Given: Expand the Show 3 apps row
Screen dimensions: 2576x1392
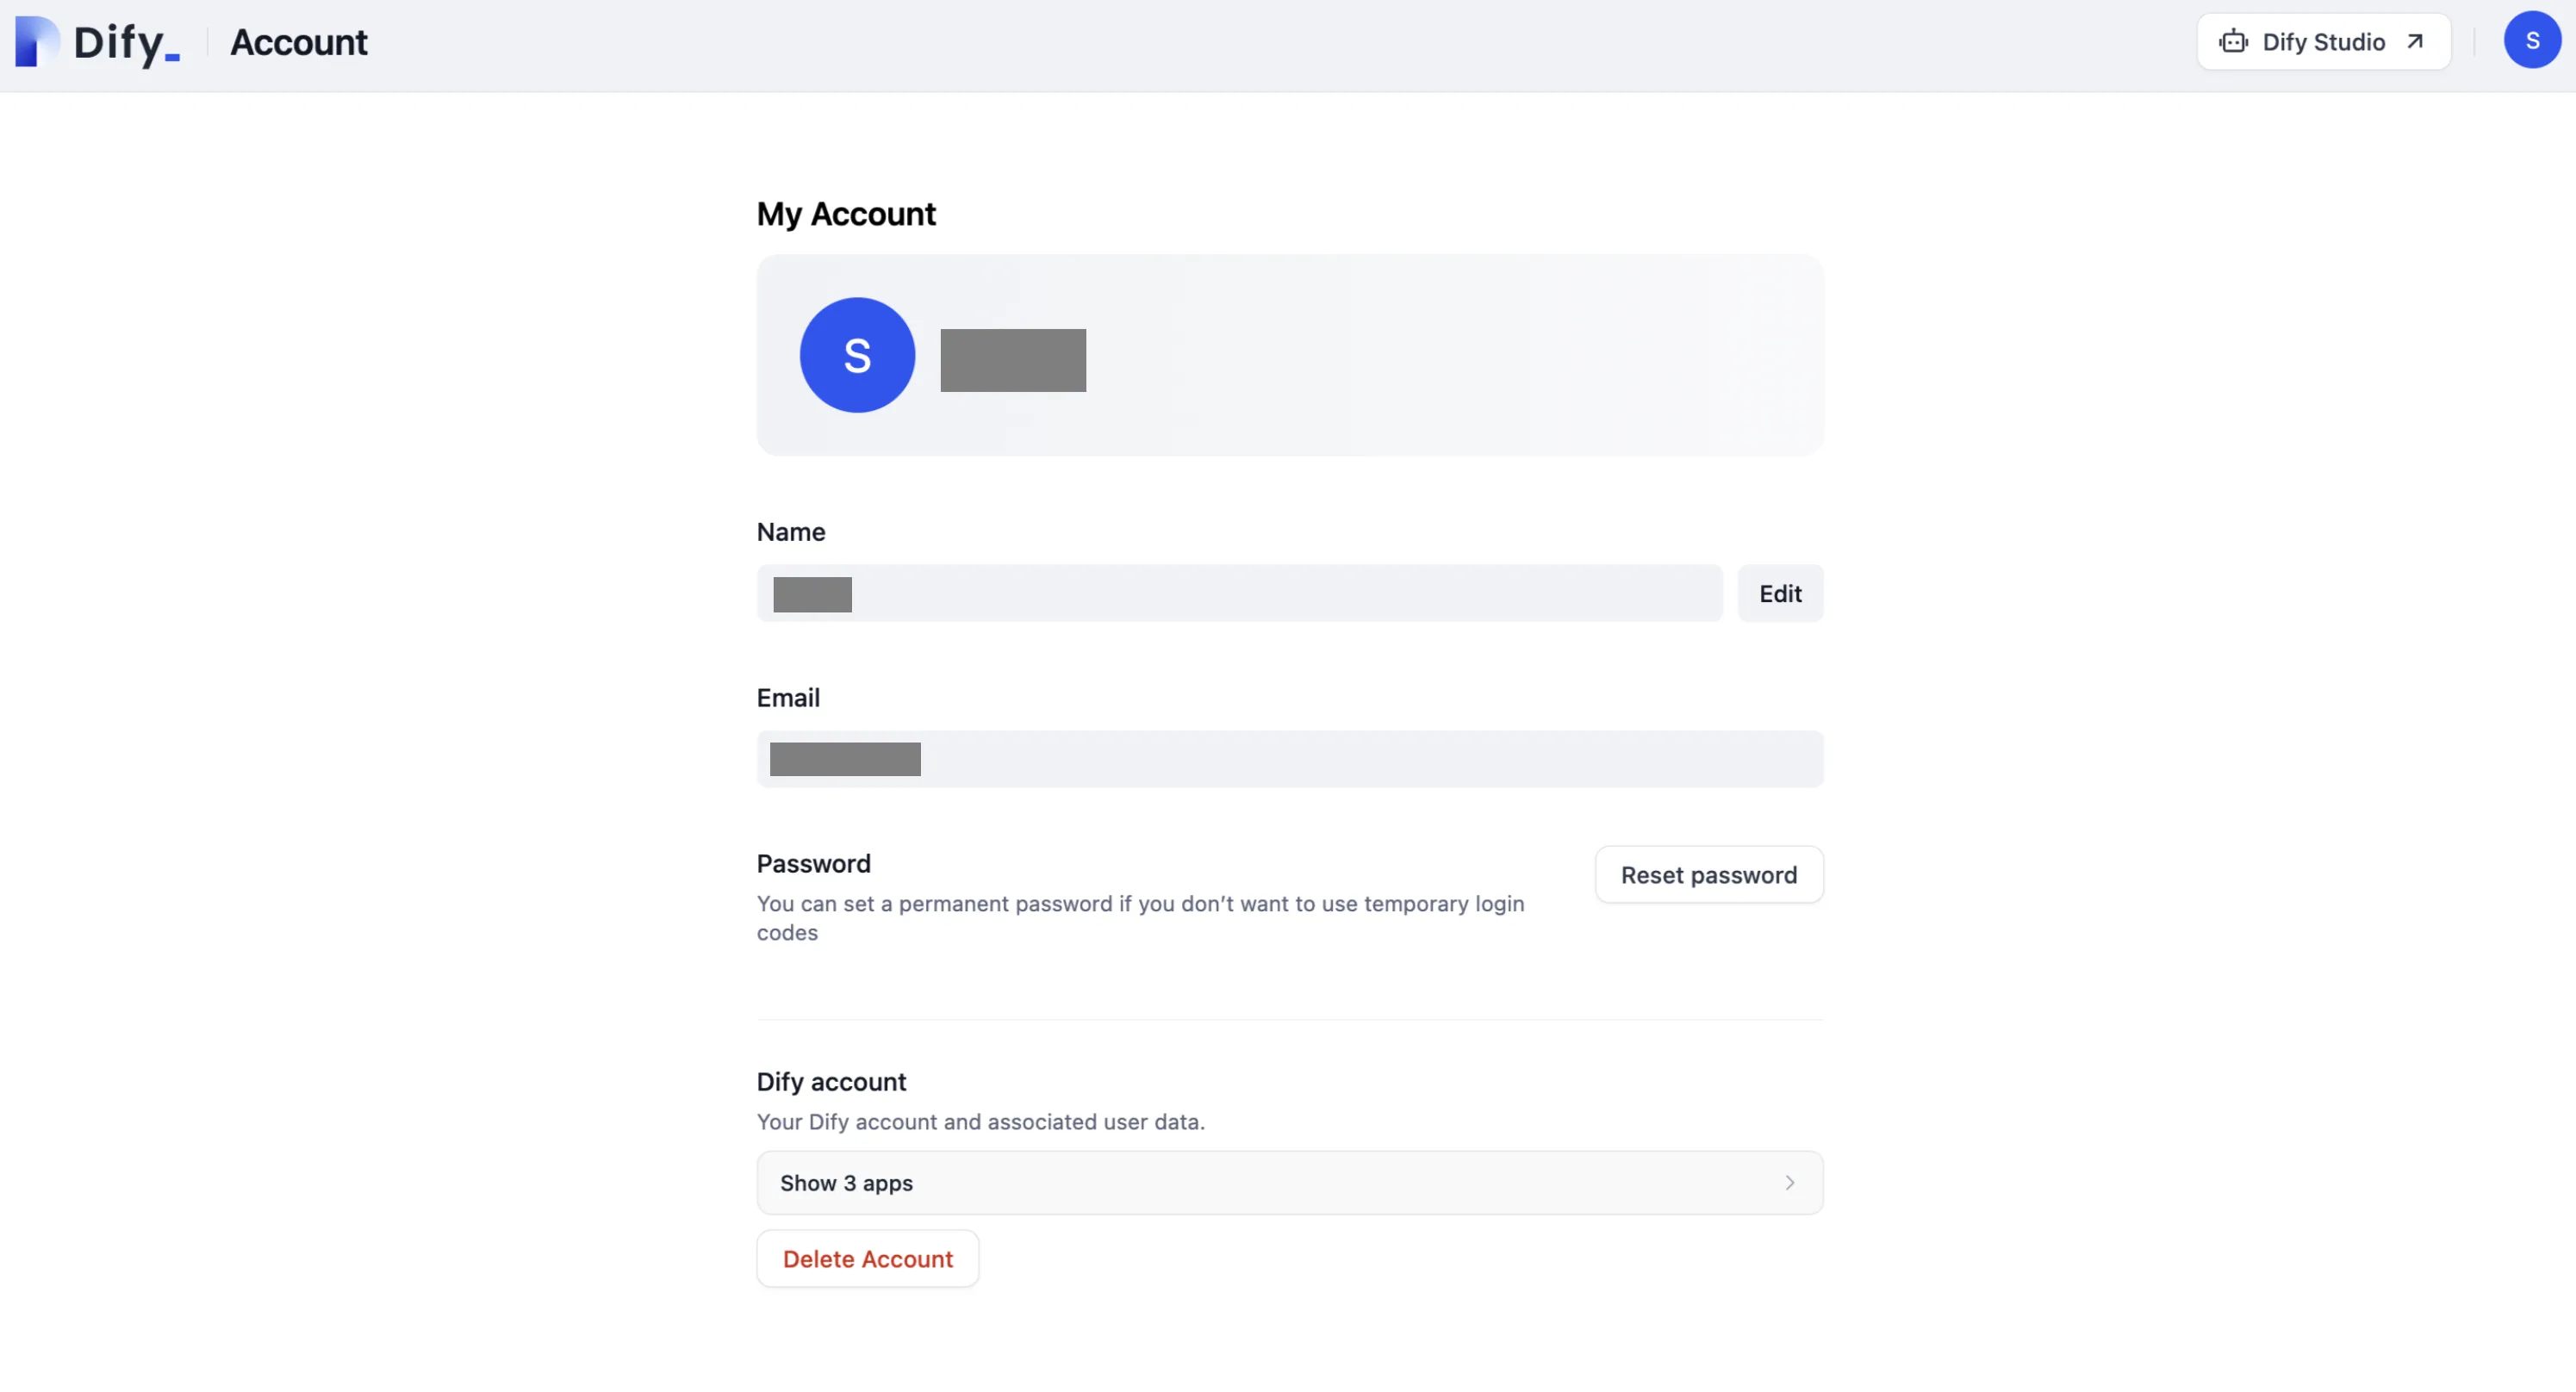Looking at the screenshot, I should point(1289,1183).
